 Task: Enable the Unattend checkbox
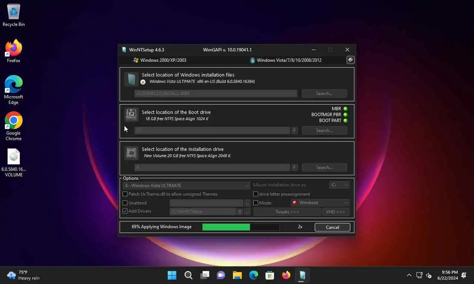coord(125,203)
